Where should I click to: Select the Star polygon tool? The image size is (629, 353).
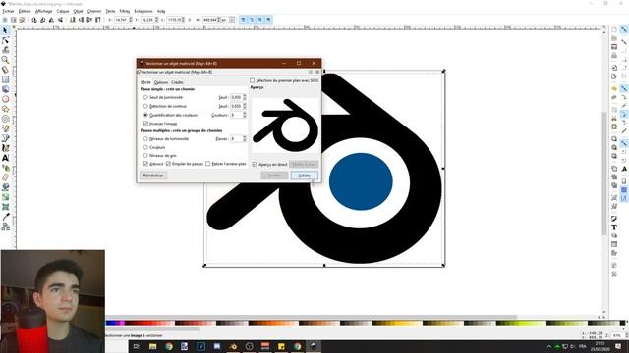[x=5, y=109]
